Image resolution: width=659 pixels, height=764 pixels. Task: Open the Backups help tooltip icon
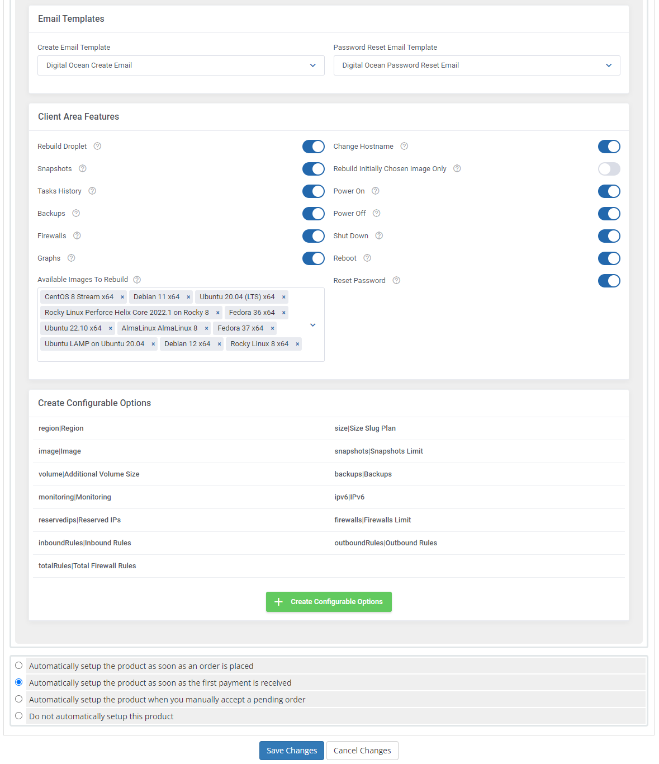(75, 213)
